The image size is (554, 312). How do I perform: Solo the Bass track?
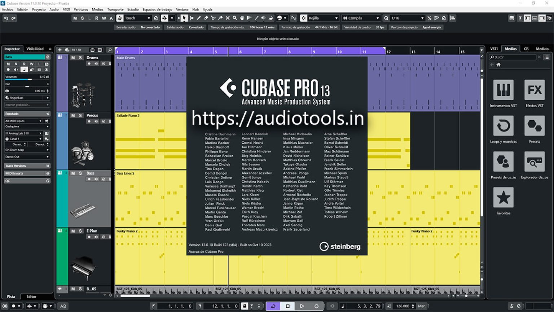pos(80,173)
